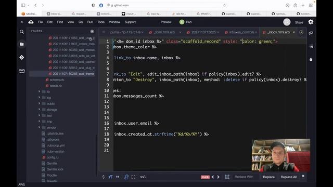Expand the test folder
The height and width of the screenshot is (187, 333).
coord(40,115)
